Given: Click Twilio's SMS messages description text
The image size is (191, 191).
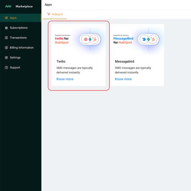Looking at the screenshot, I should [75, 70].
